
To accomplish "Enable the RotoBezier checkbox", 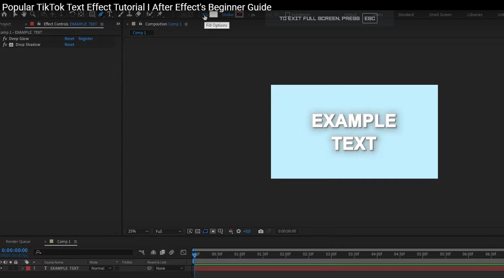I will 287,15.
